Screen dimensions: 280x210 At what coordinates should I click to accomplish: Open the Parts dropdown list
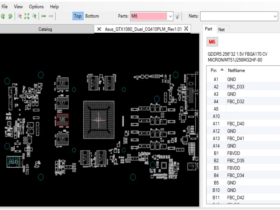point(170,16)
